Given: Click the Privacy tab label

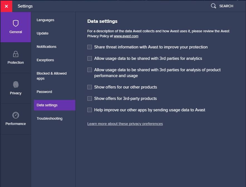Looking at the screenshot, I should pos(16,93).
